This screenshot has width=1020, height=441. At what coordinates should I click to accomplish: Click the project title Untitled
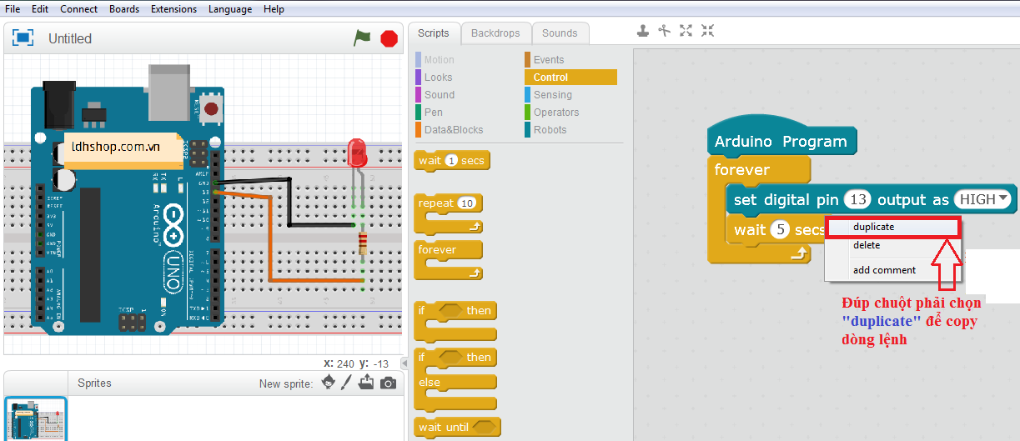pos(70,38)
